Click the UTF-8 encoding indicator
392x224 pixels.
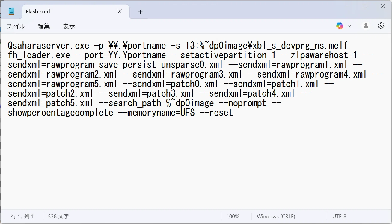(x=339, y=216)
